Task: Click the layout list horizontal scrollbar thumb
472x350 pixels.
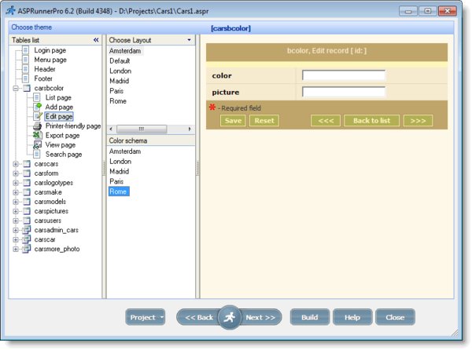Action: click(142, 129)
